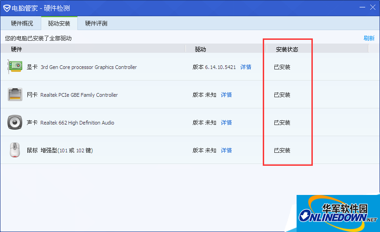Click the 您的电脑已安装了全部驱动 message
Screen dimensions: 380x232
[x=38, y=38]
